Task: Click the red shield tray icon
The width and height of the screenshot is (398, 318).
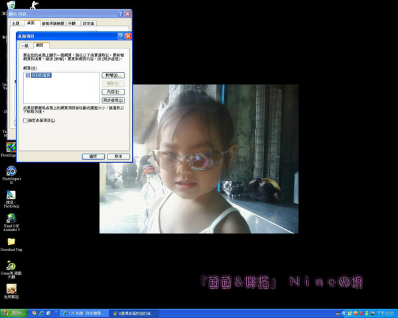Action: 361,313
